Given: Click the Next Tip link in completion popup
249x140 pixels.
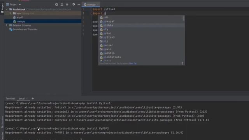Looking at the screenshot, I should point(133,63).
